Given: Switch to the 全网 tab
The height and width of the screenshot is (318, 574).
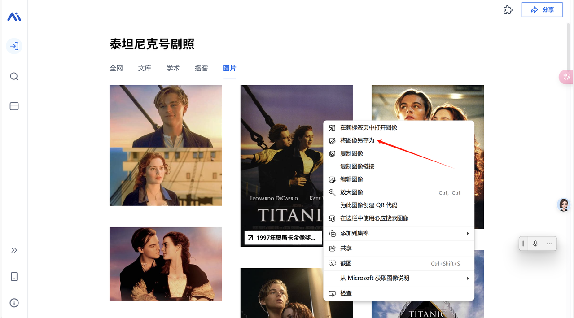Looking at the screenshot, I should pos(116,68).
